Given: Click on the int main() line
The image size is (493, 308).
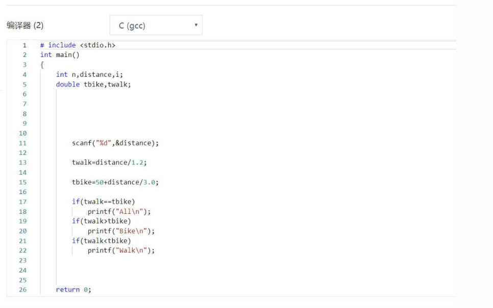Looking at the screenshot, I should click(x=60, y=55).
